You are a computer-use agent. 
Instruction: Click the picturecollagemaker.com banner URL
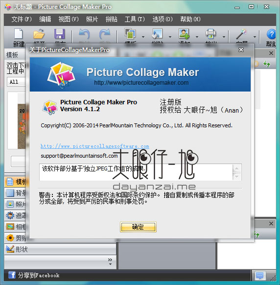coord(141,83)
